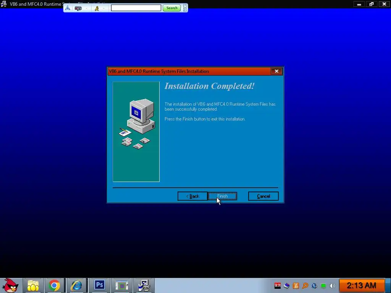
Task: Click the Show desktop strip beside clock
Action: click(x=388, y=285)
